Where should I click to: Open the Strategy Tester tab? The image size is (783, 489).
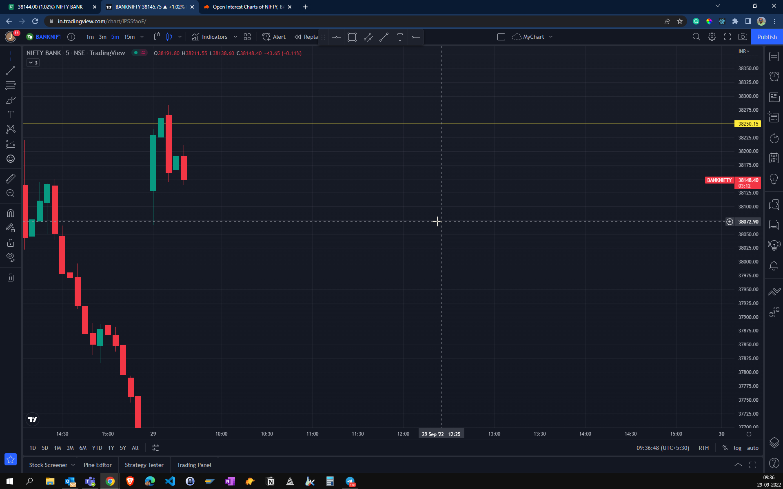(144, 465)
